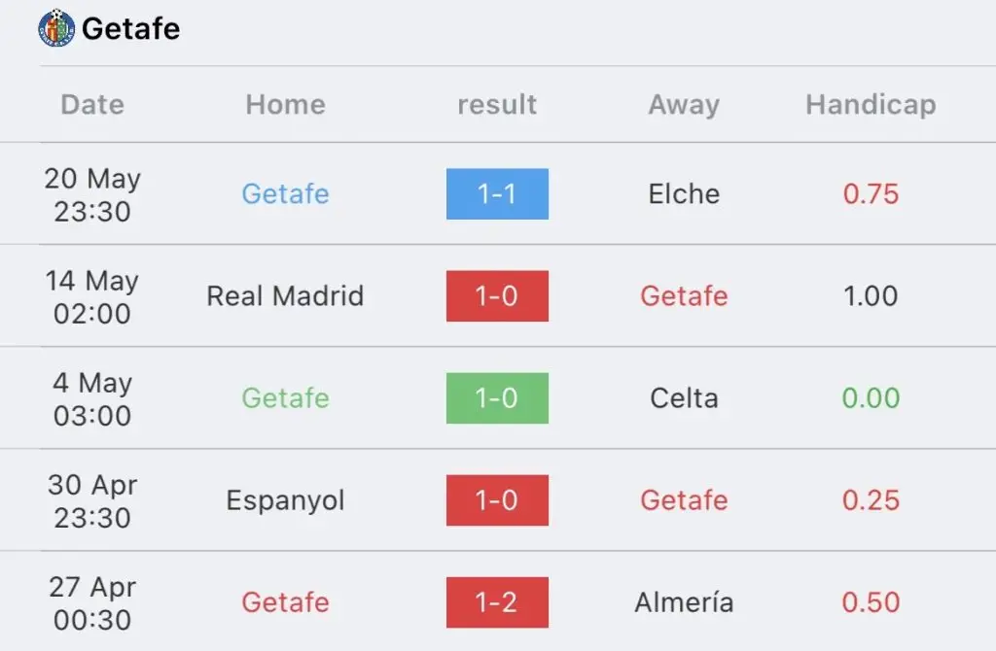Open the Celta team link

pyautogui.click(x=684, y=398)
